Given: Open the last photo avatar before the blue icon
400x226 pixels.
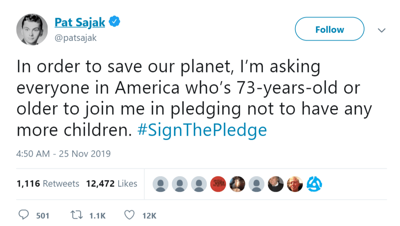Looking at the screenshot, I should (295, 185).
